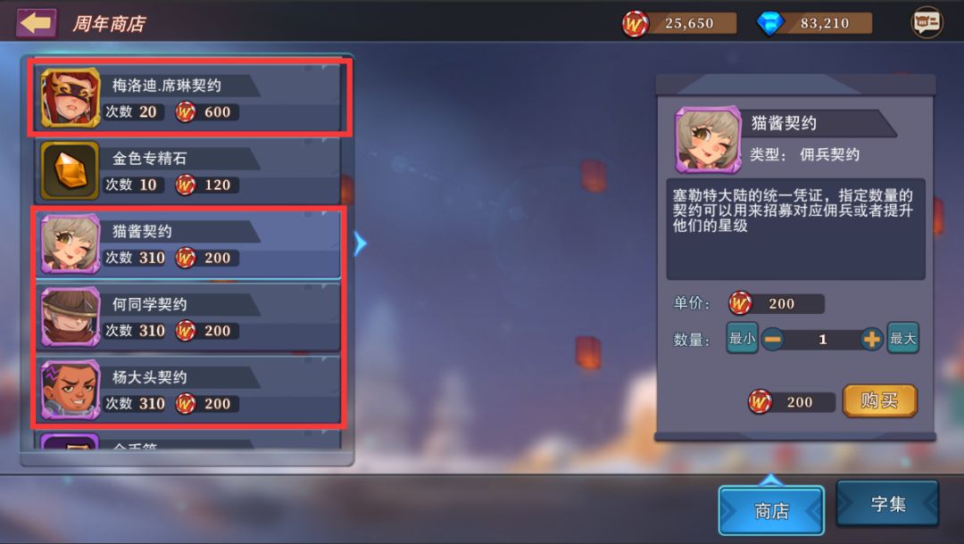Select the partially visible item at list bottom

pyautogui.click(x=188, y=441)
